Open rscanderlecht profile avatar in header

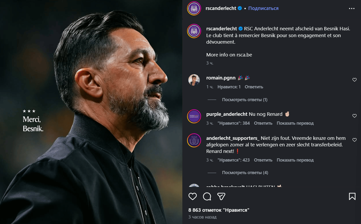pyautogui.click(x=194, y=8)
